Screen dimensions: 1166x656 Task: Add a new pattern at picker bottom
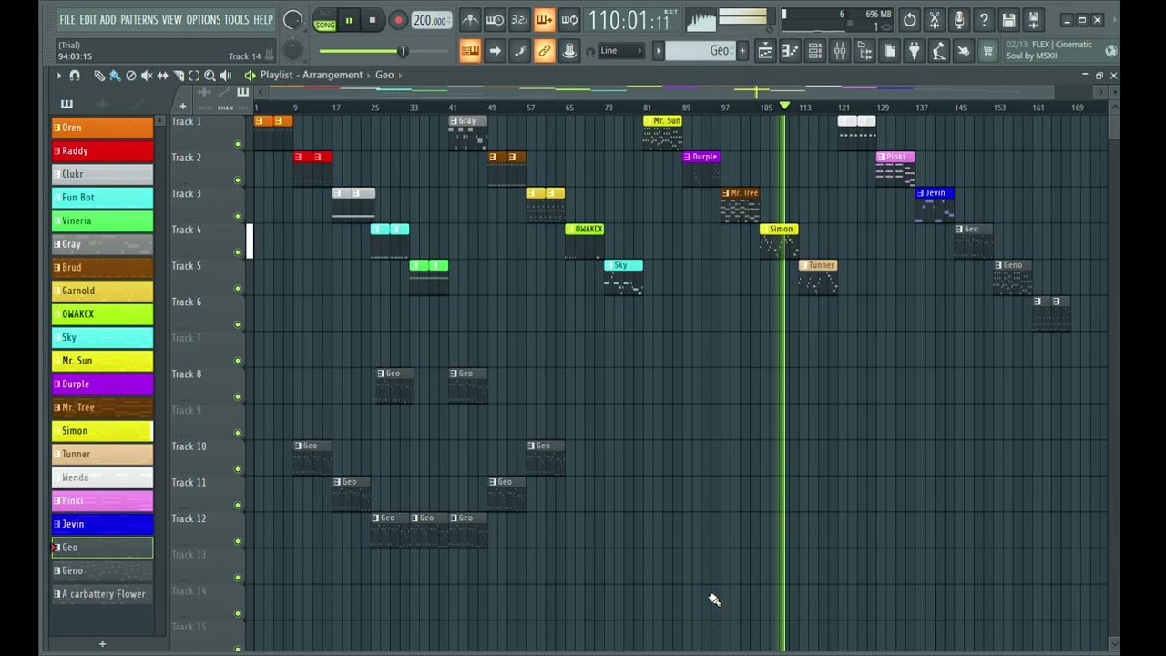click(102, 644)
